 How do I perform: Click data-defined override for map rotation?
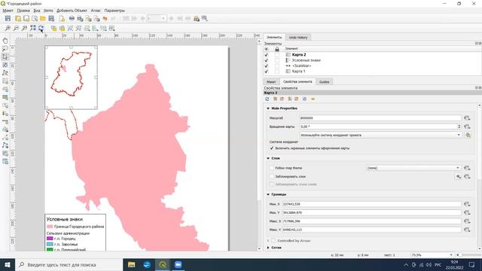[x=467, y=126]
